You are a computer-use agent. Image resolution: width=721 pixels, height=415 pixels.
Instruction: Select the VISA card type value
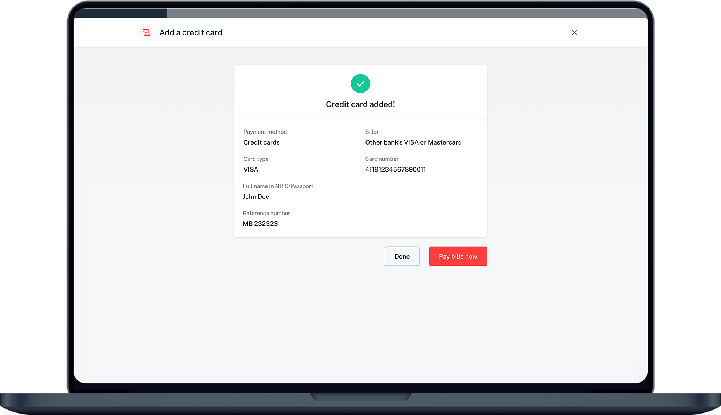[x=251, y=170]
